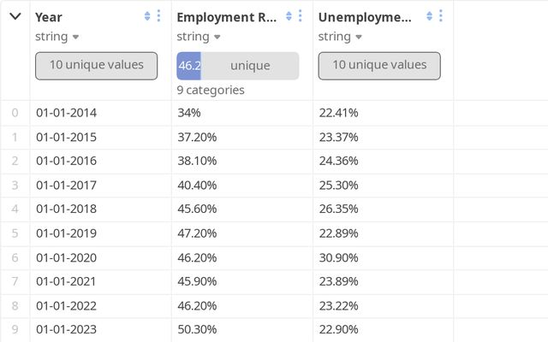This screenshot has width=548, height=342.
Task: Select the 50.30% employment rate cell
Action: click(x=197, y=329)
